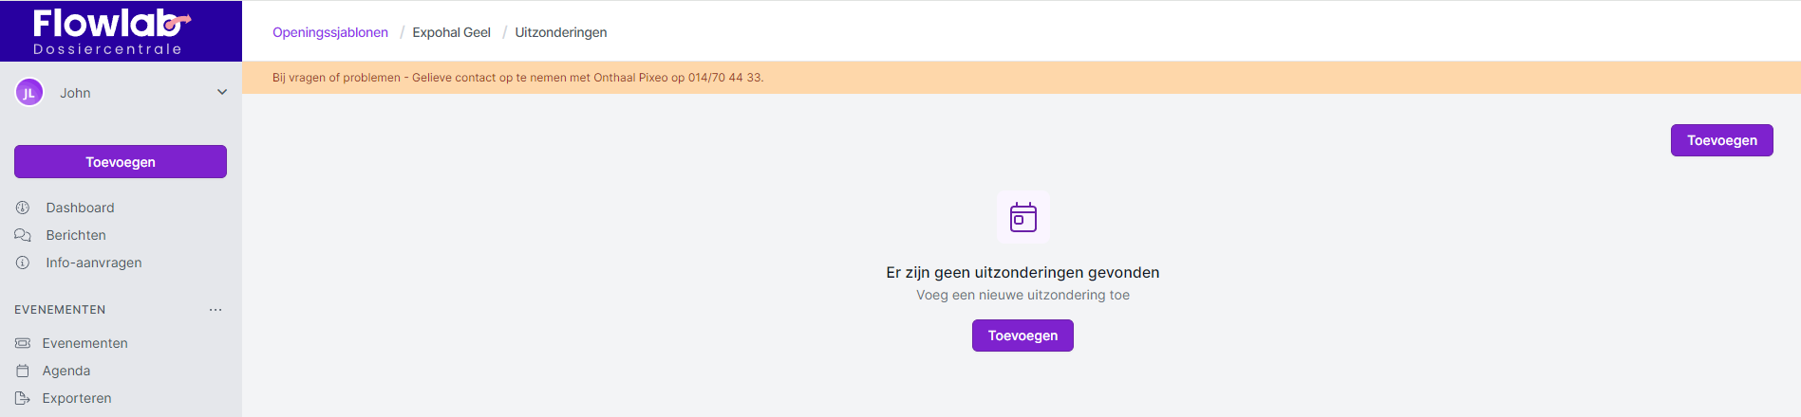
Task: Select the Expohal Geel breadcrumb
Action: tap(451, 32)
